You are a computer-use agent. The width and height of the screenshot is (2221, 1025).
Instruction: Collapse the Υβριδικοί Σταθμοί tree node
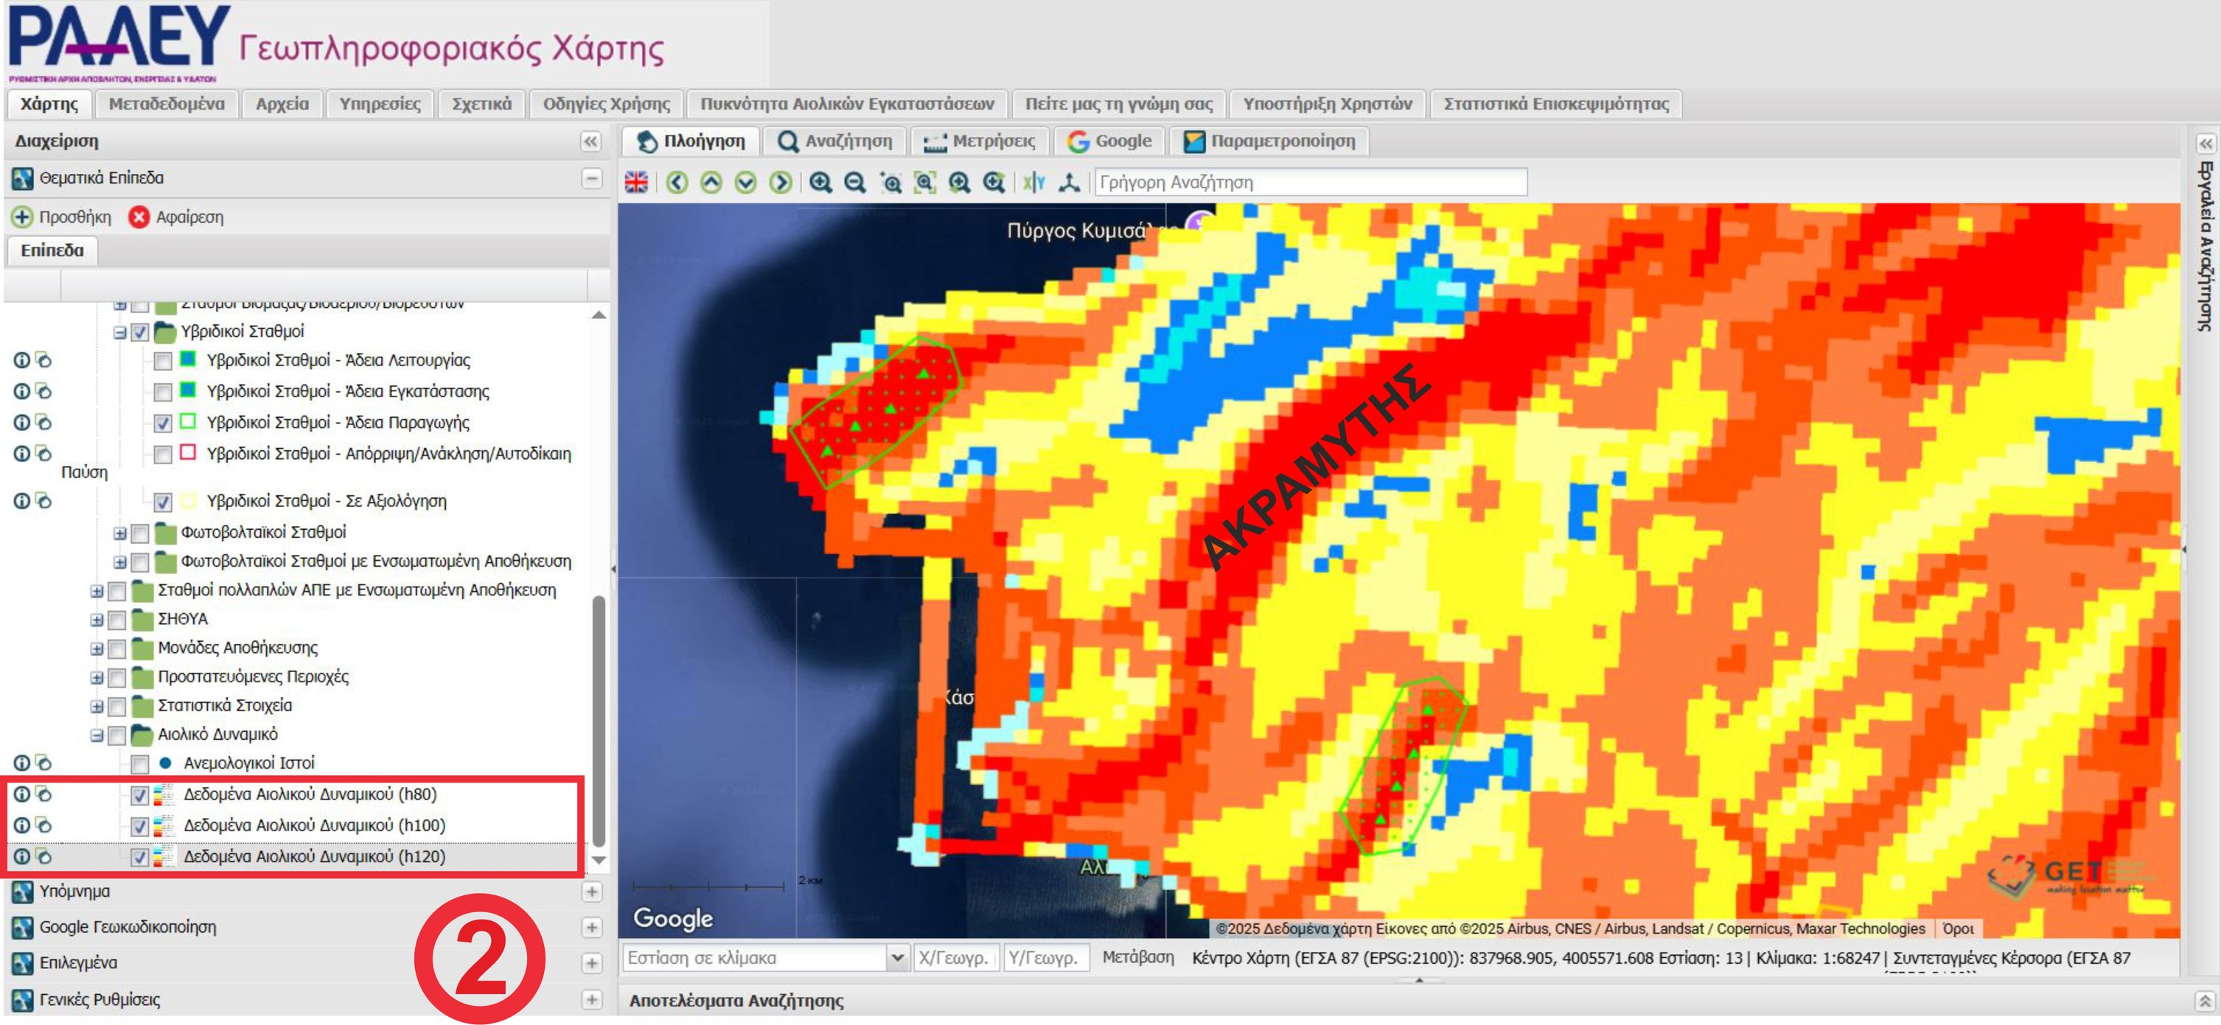pos(120,333)
